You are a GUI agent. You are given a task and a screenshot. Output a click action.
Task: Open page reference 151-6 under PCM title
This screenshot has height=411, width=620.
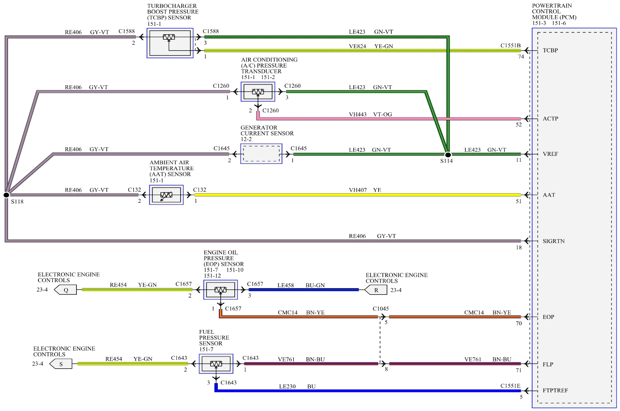point(559,23)
